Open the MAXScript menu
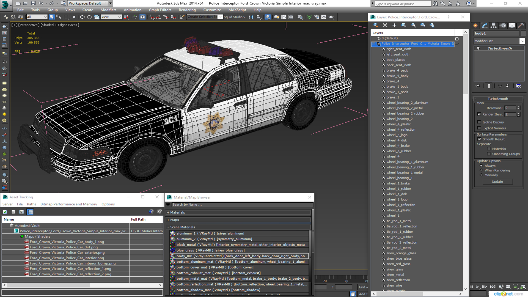 point(237,10)
